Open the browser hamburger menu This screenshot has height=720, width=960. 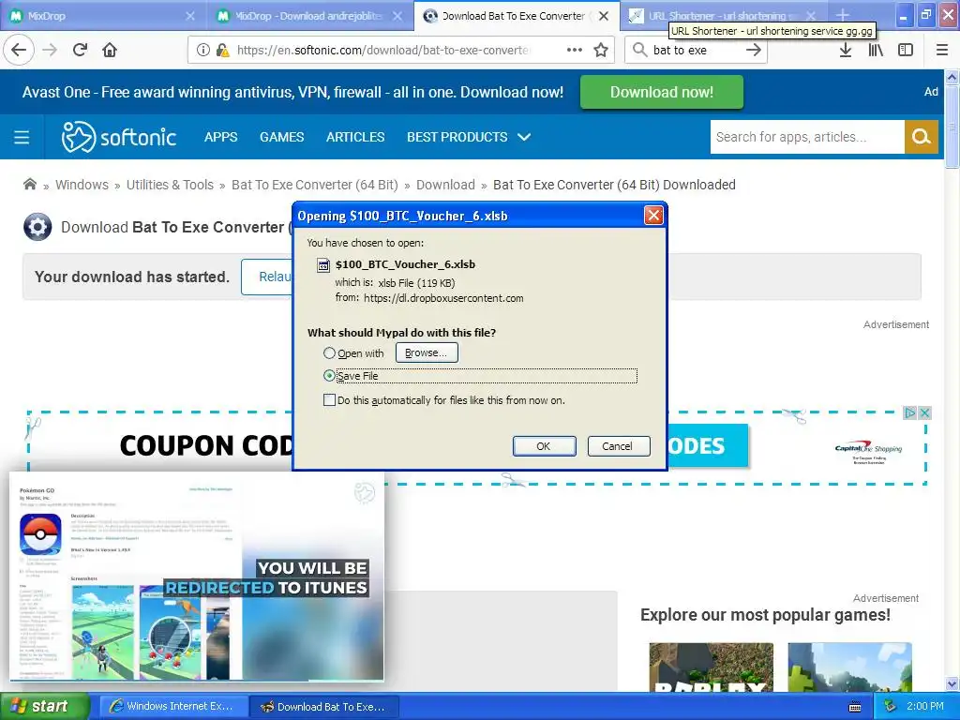coord(942,50)
